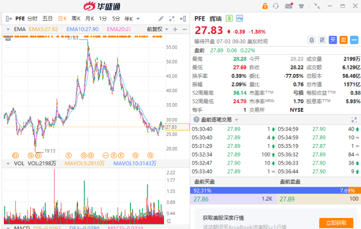Screen dimensions: 361x229
Task: Open help with the question mark by 盘前逐笔交易
Action: coord(196,120)
